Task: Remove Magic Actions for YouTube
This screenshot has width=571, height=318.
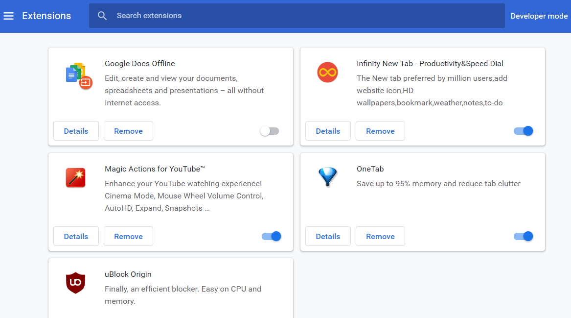Action: [x=128, y=236]
